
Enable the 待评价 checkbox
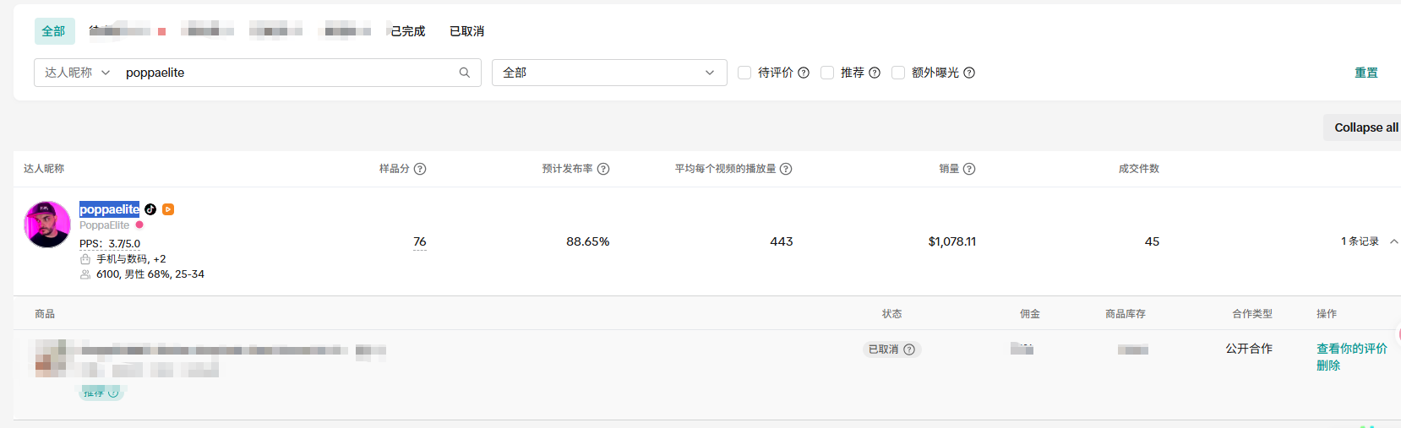pos(744,73)
